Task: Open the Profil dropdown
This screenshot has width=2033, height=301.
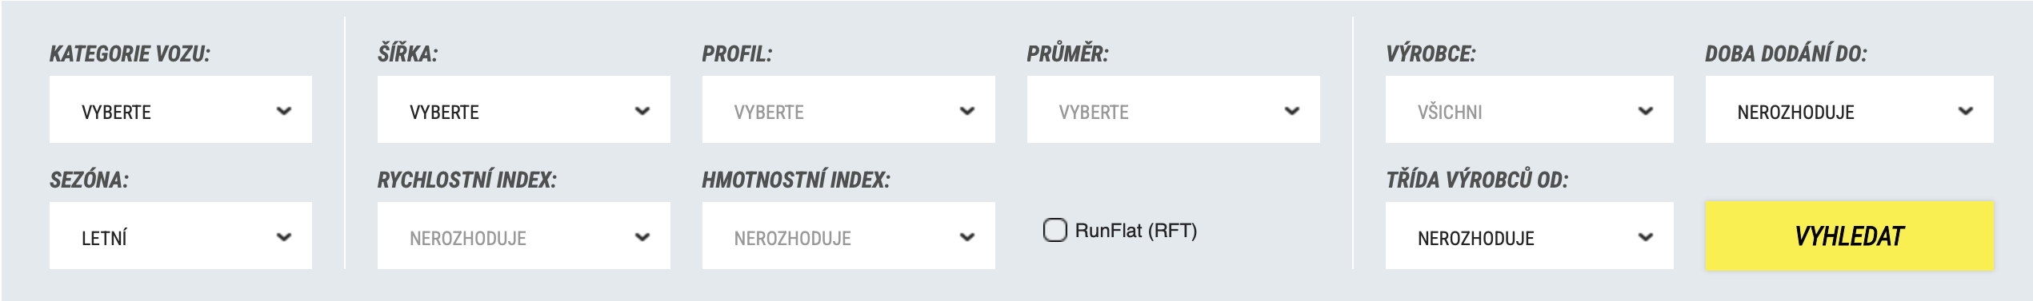Action: (x=849, y=110)
